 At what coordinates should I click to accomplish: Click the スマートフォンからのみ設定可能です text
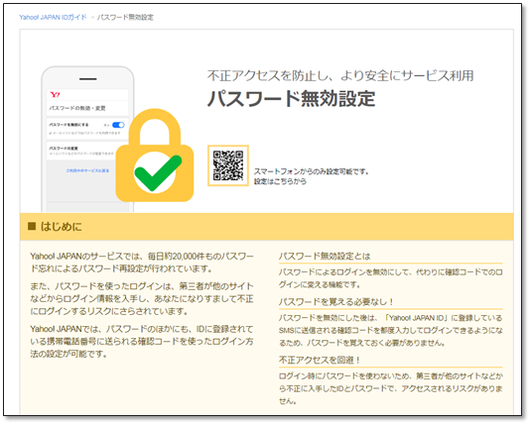[312, 171]
